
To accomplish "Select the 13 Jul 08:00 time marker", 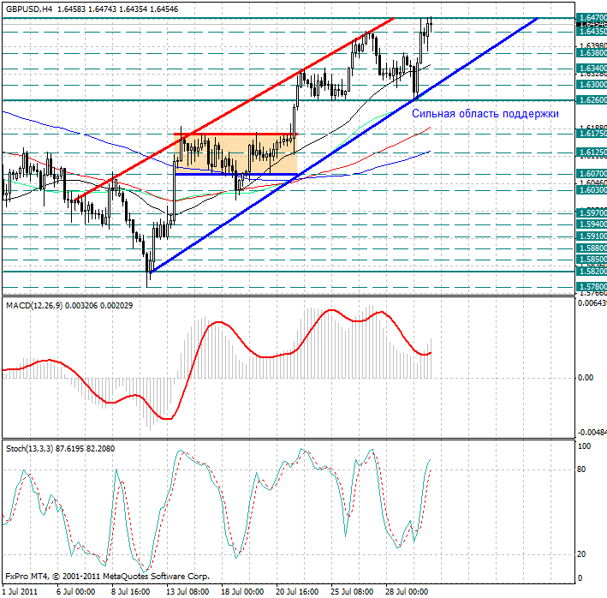I will pos(187,591).
